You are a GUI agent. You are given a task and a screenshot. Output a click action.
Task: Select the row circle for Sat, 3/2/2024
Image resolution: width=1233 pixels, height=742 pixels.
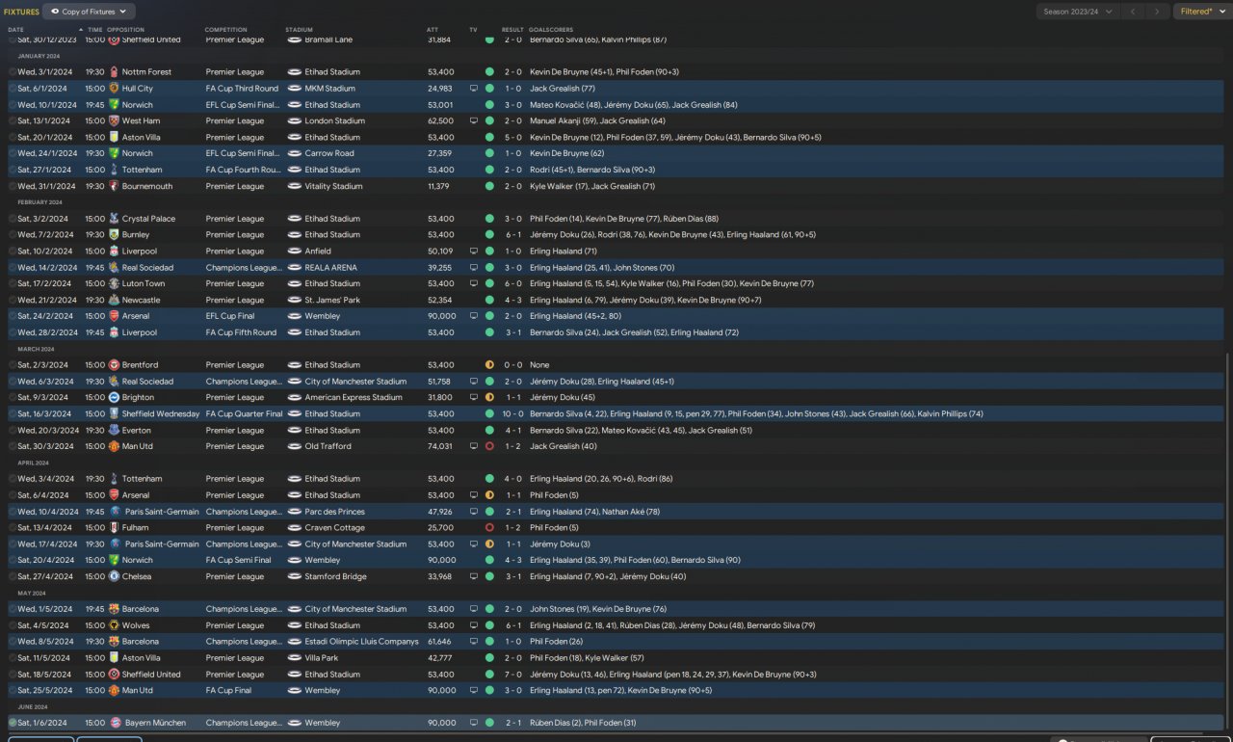(x=13, y=219)
